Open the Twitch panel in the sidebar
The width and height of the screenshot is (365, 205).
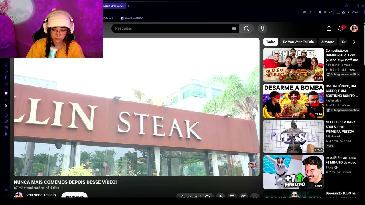[6, 93]
